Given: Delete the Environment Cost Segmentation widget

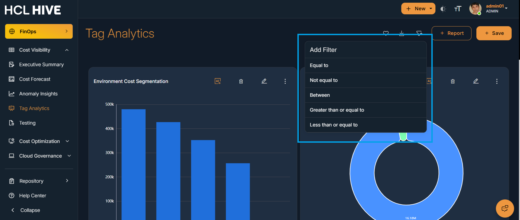Looking at the screenshot, I should [241, 81].
